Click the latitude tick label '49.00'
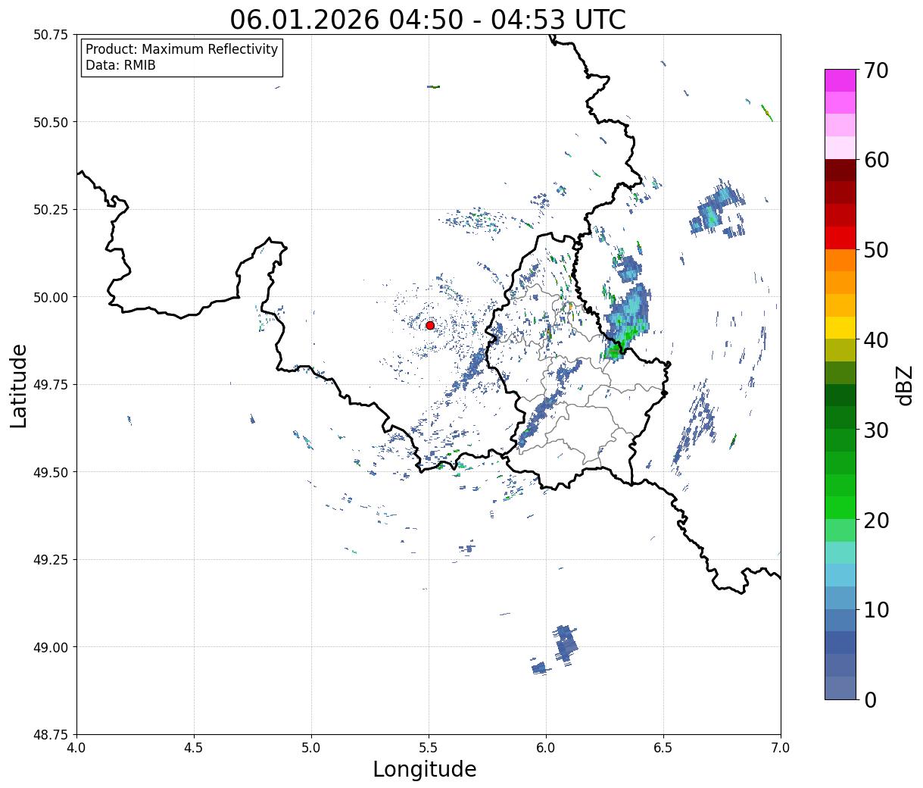This screenshot has width=923, height=788. coord(51,647)
